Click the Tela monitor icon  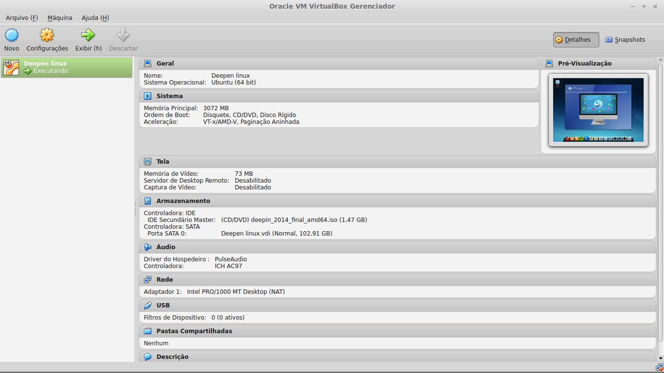pos(148,162)
